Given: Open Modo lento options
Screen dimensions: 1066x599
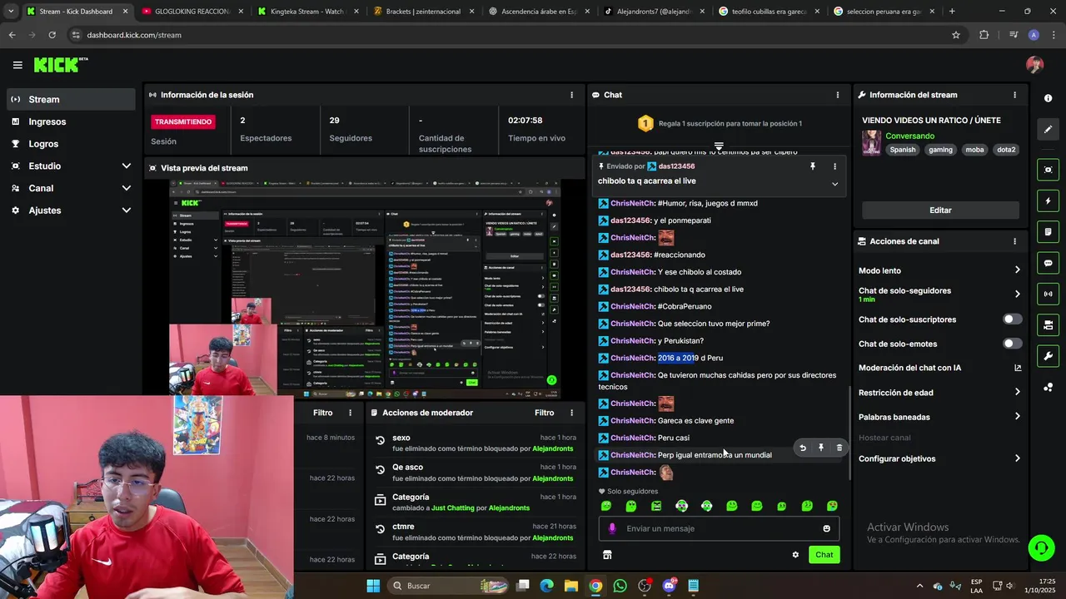Looking at the screenshot, I should pos(940,270).
